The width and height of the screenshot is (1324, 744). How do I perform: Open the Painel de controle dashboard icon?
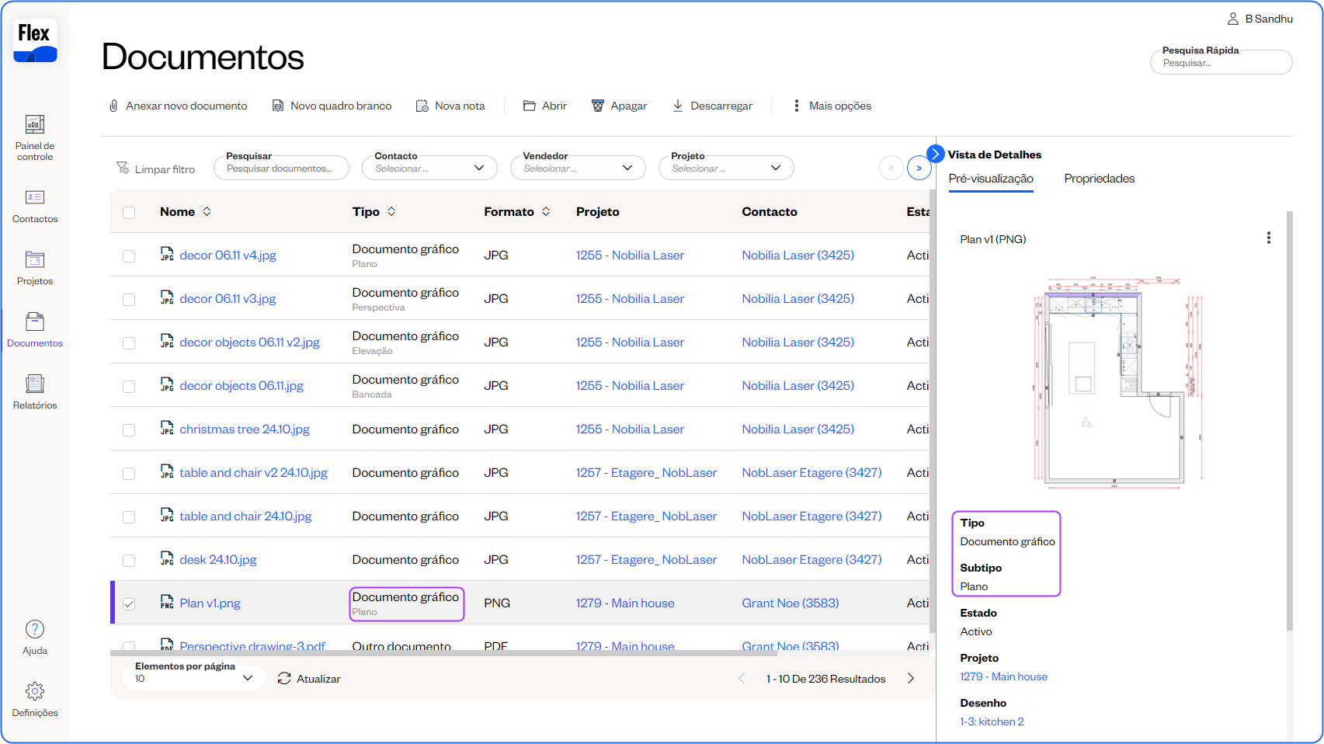point(35,124)
